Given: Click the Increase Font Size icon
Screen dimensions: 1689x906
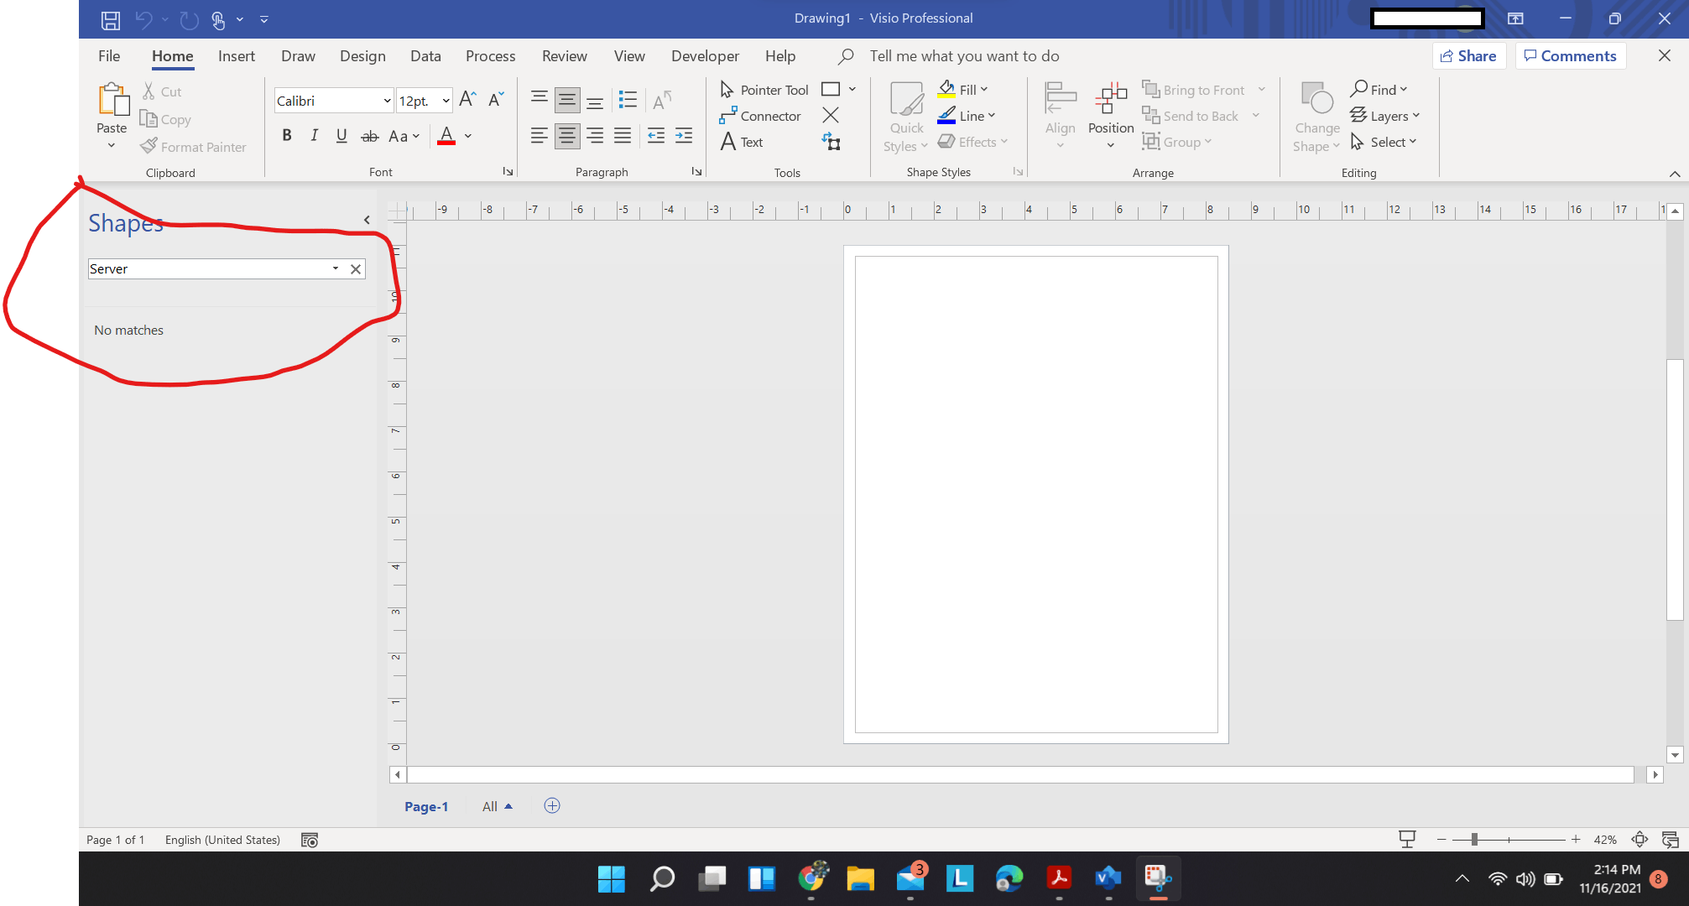Looking at the screenshot, I should click(468, 100).
